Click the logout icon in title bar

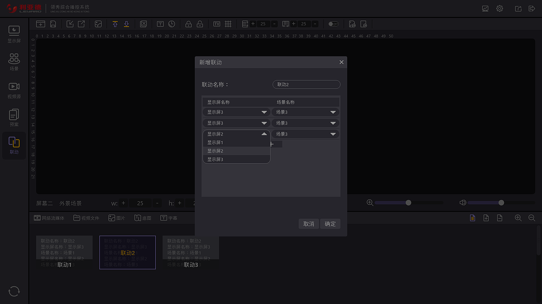[532, 8]
